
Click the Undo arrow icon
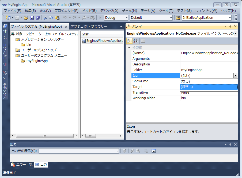pyautogui.click(x=65, y=18)
